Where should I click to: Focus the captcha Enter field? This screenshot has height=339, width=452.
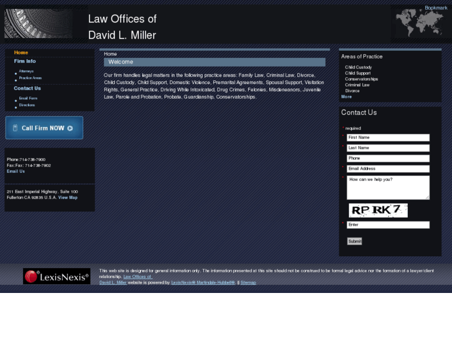(388, 225)
